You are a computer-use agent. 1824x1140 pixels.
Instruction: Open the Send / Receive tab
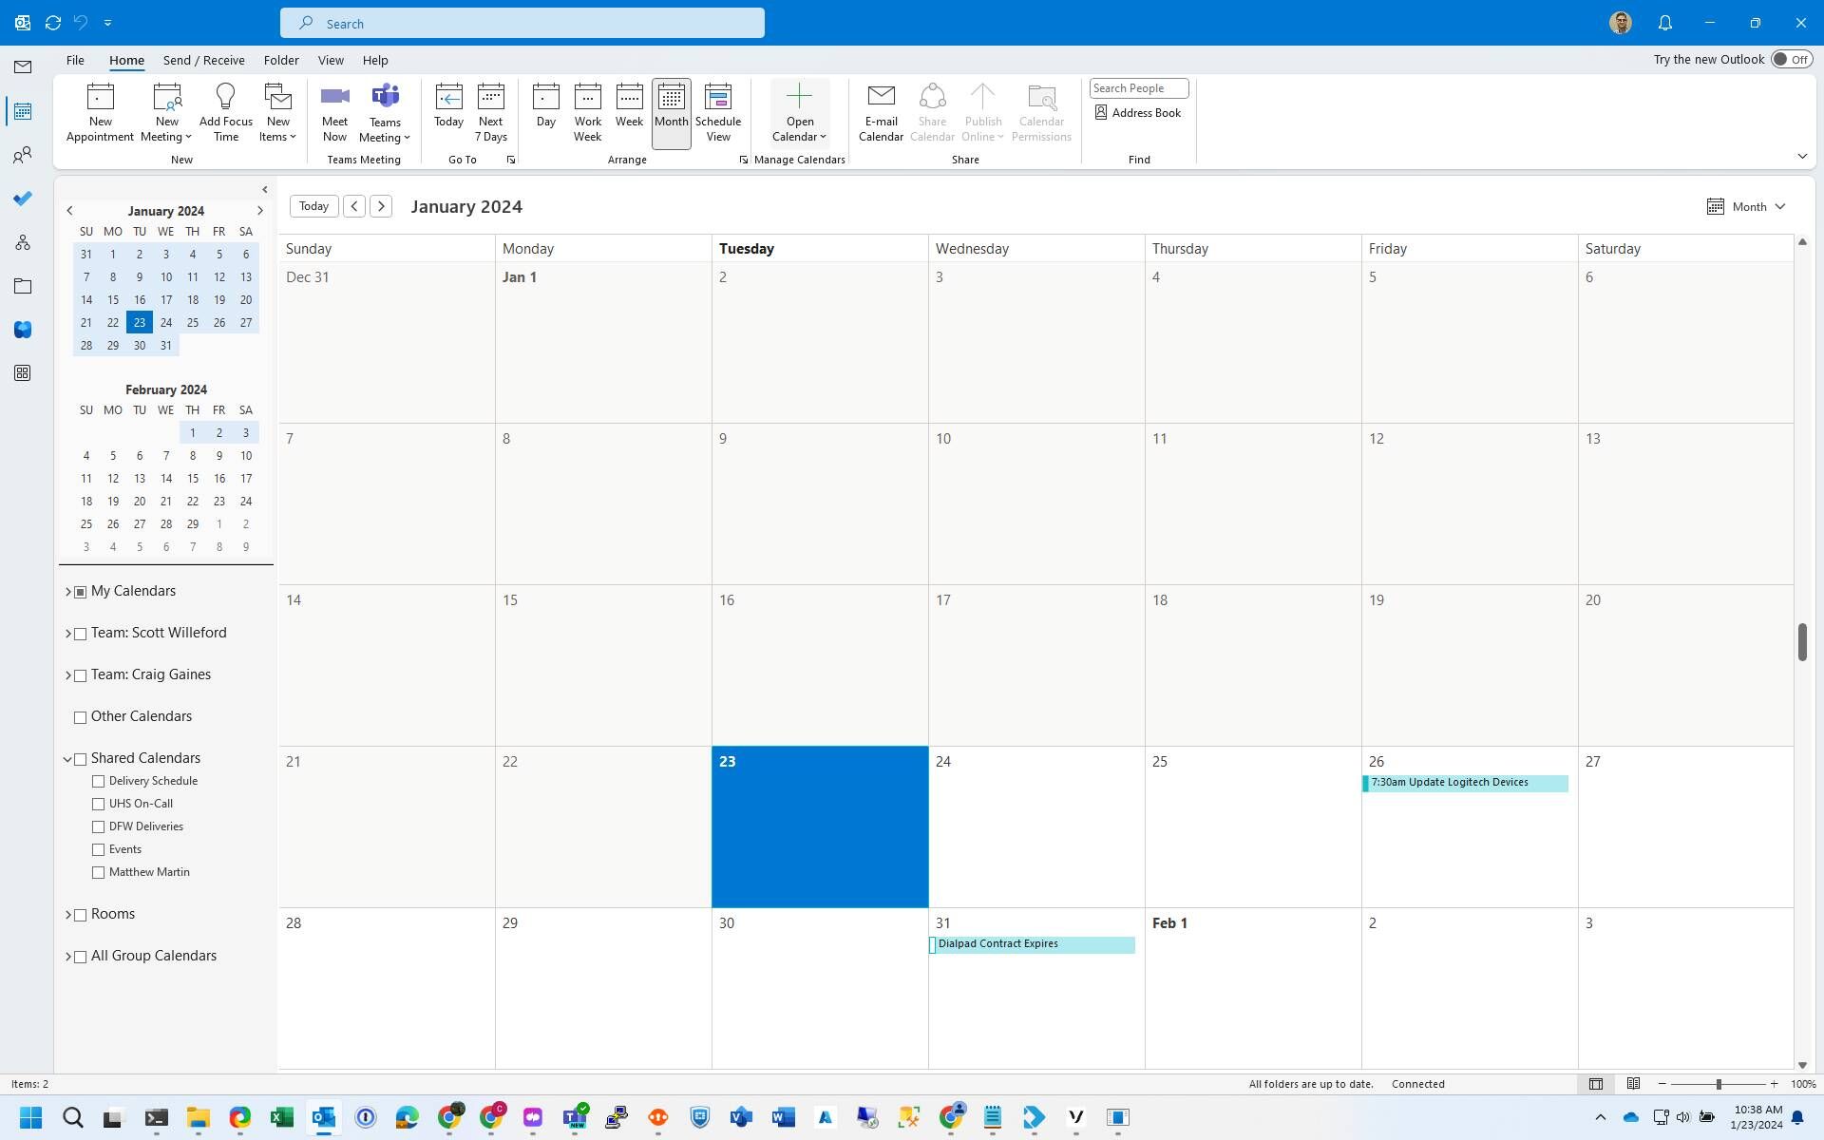click(x=203, y=60)
